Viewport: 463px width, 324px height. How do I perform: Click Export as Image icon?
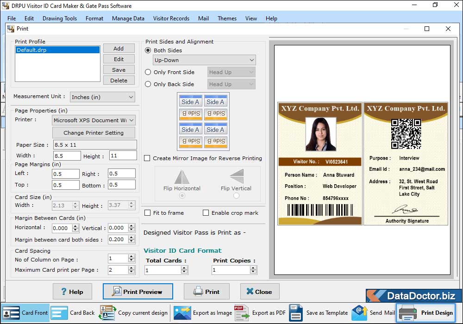point(182,313)
